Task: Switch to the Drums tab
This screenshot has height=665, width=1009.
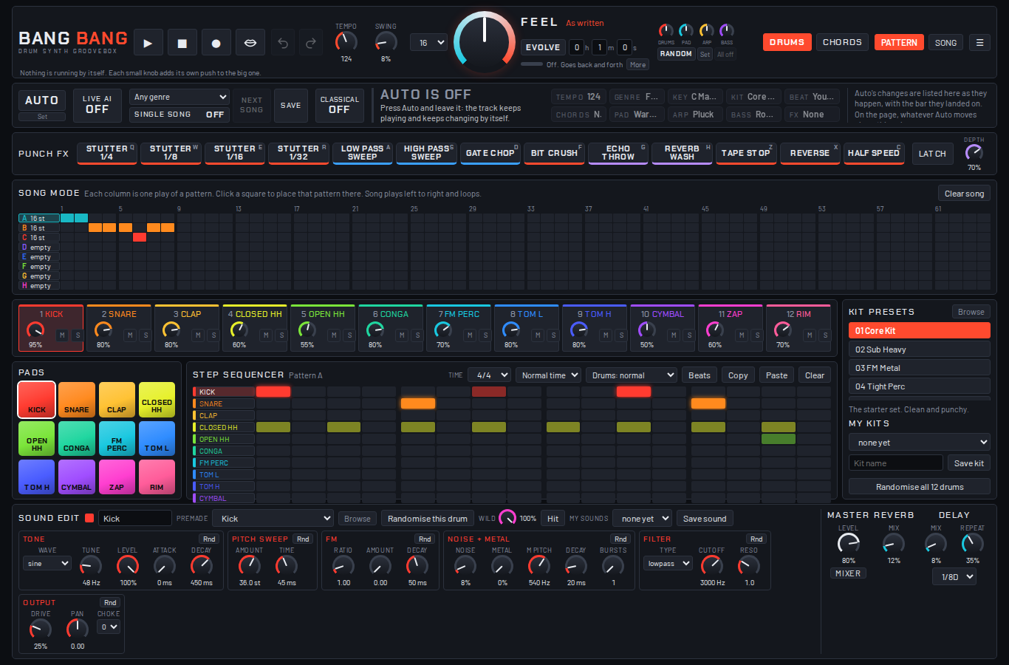Action: tap(787, 43)
